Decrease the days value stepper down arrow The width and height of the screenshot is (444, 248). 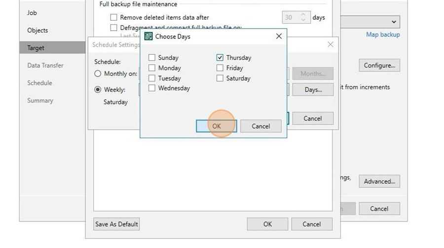tap(303, 20)
